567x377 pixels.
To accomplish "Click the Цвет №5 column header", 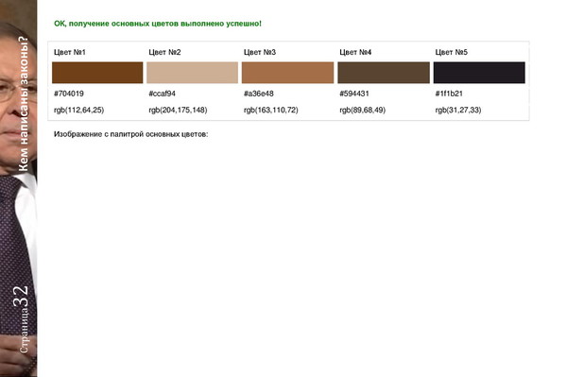I will coord(452,52).
